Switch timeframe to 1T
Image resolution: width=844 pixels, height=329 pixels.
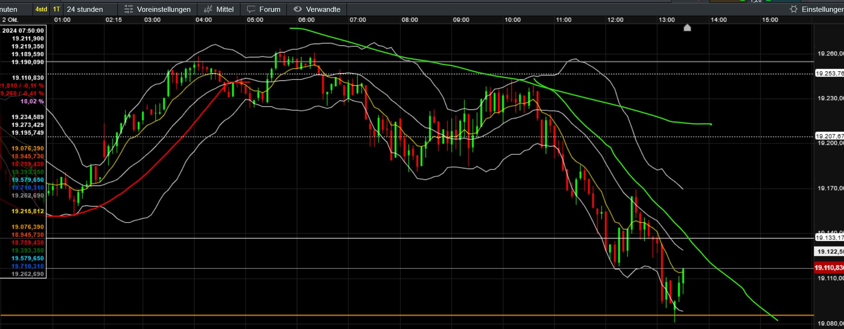(56, 9)
